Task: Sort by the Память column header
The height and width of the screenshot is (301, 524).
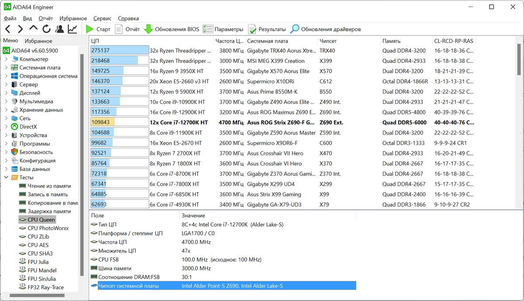Action: tap(406, 41)
